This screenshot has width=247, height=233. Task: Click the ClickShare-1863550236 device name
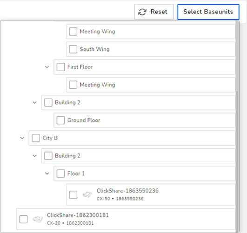(127, 191)
